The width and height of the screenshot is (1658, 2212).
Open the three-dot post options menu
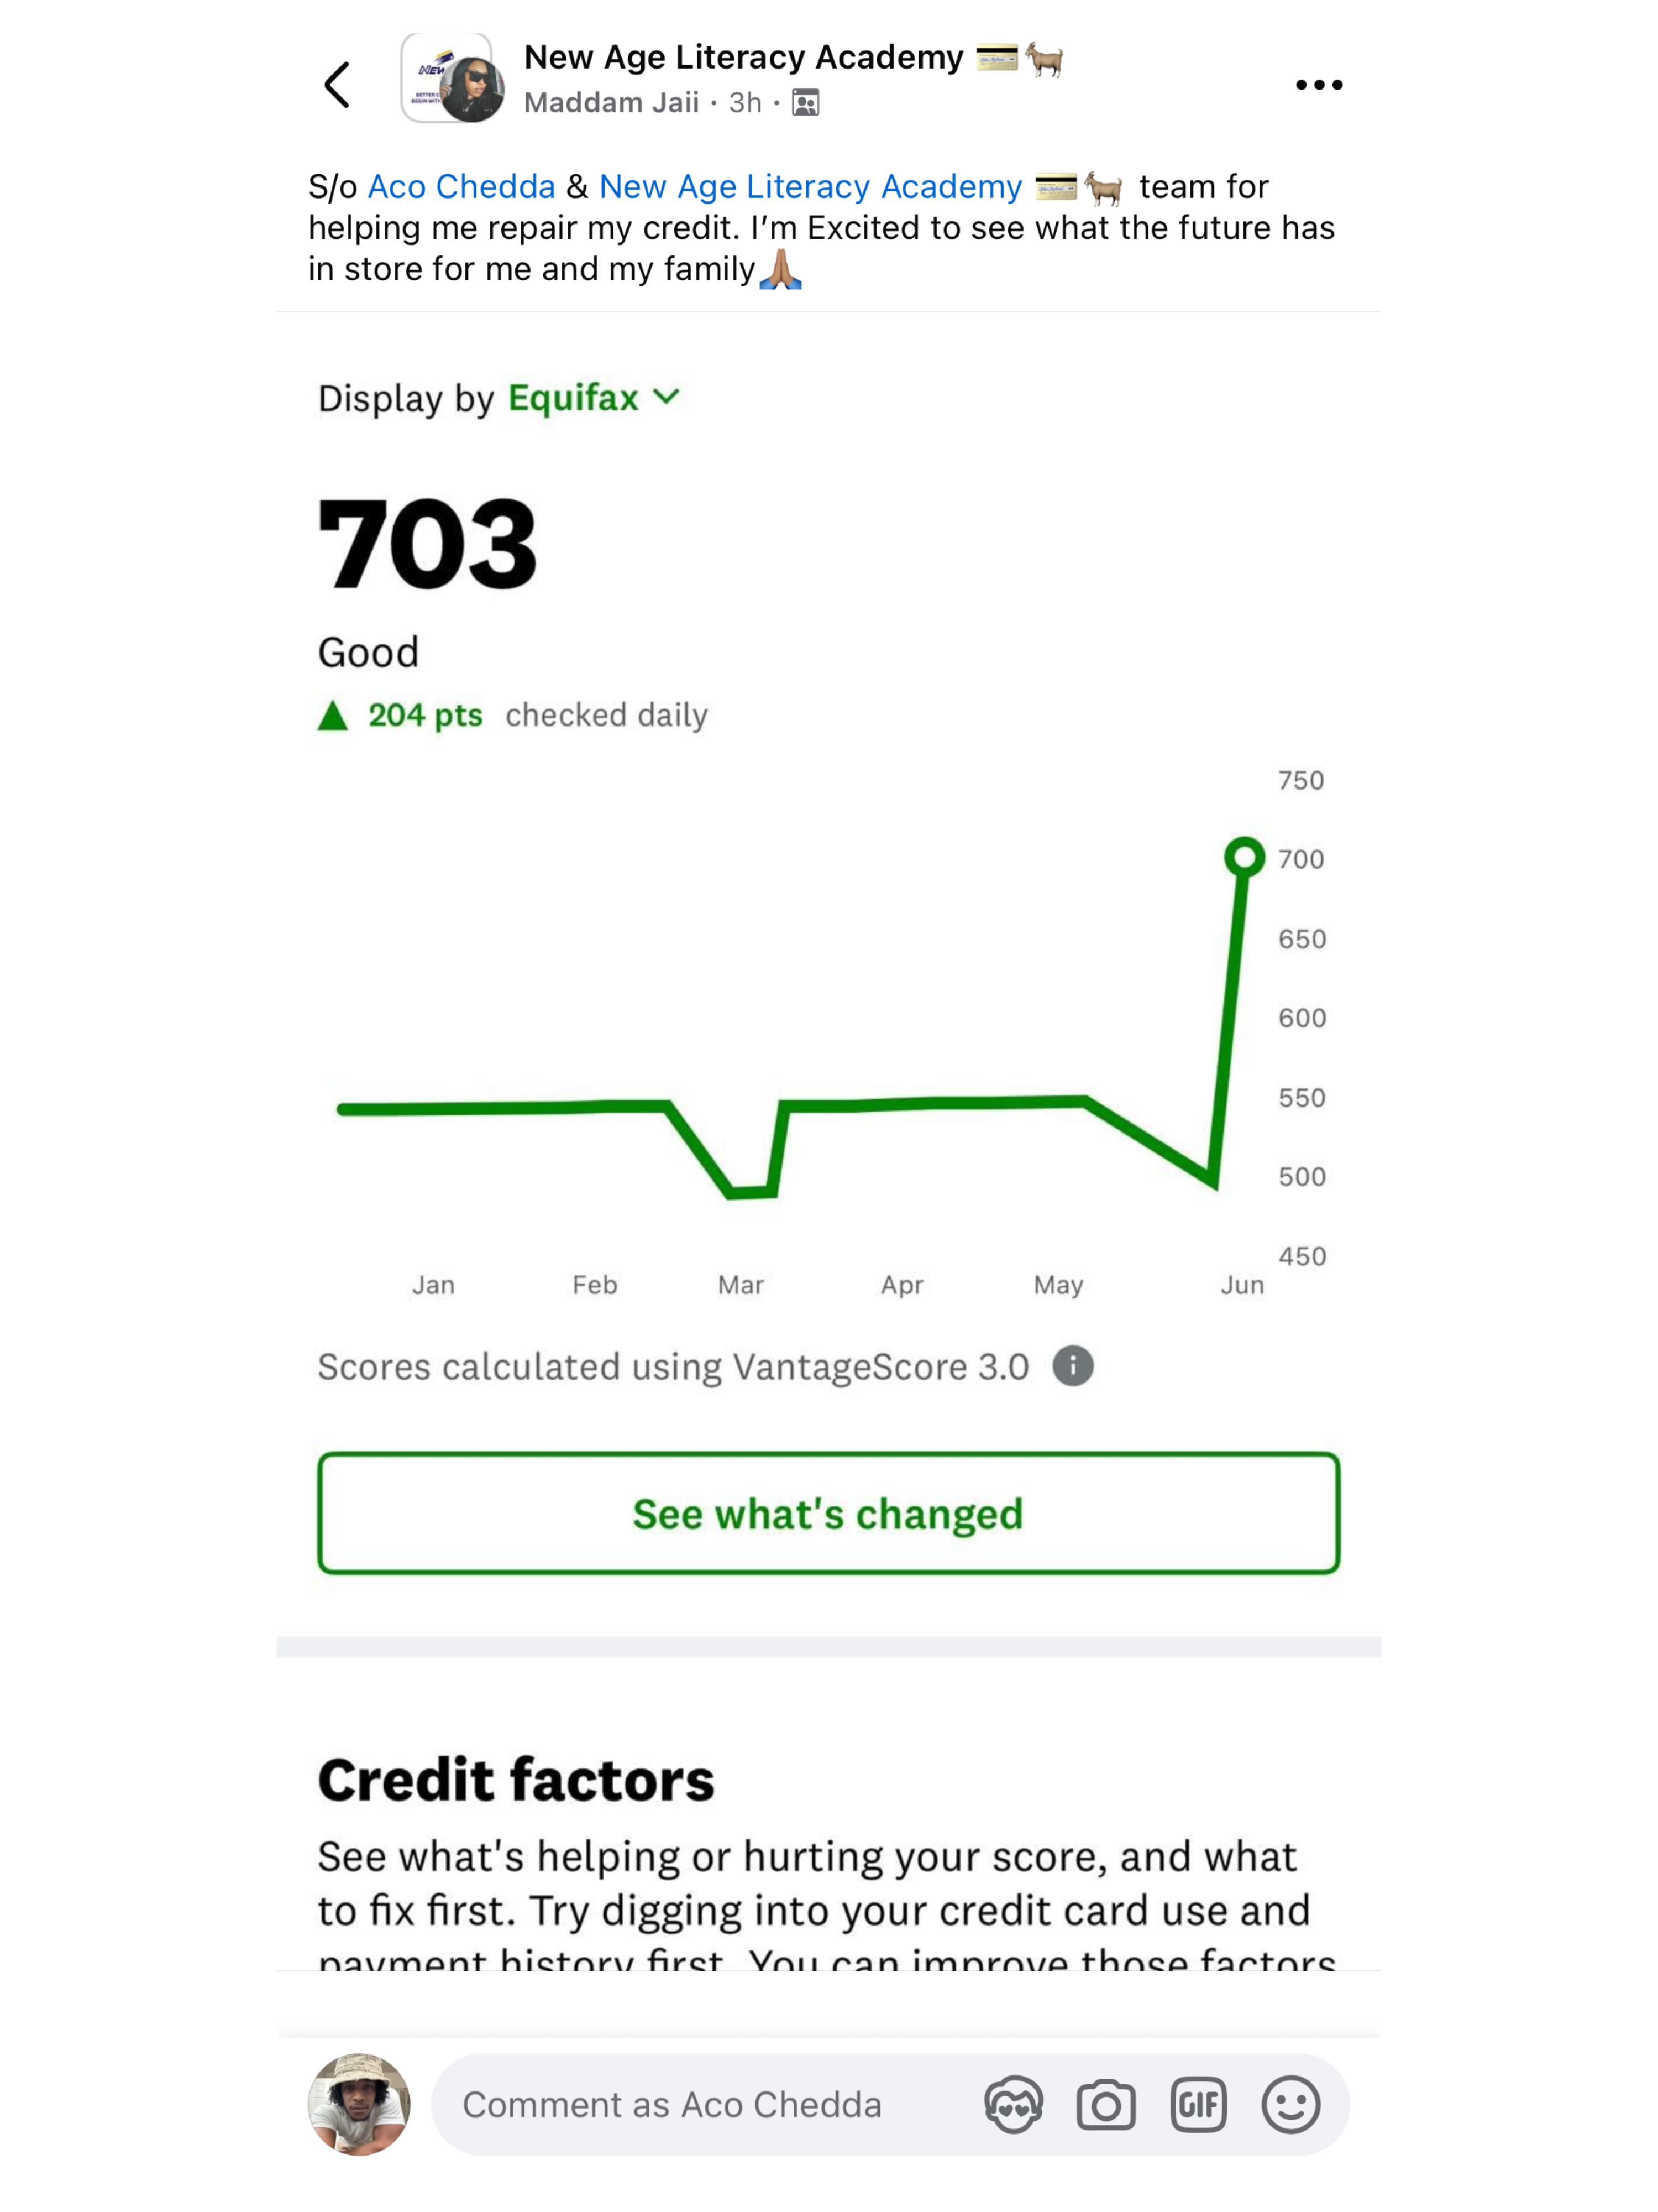click(x=1318, y=85)
